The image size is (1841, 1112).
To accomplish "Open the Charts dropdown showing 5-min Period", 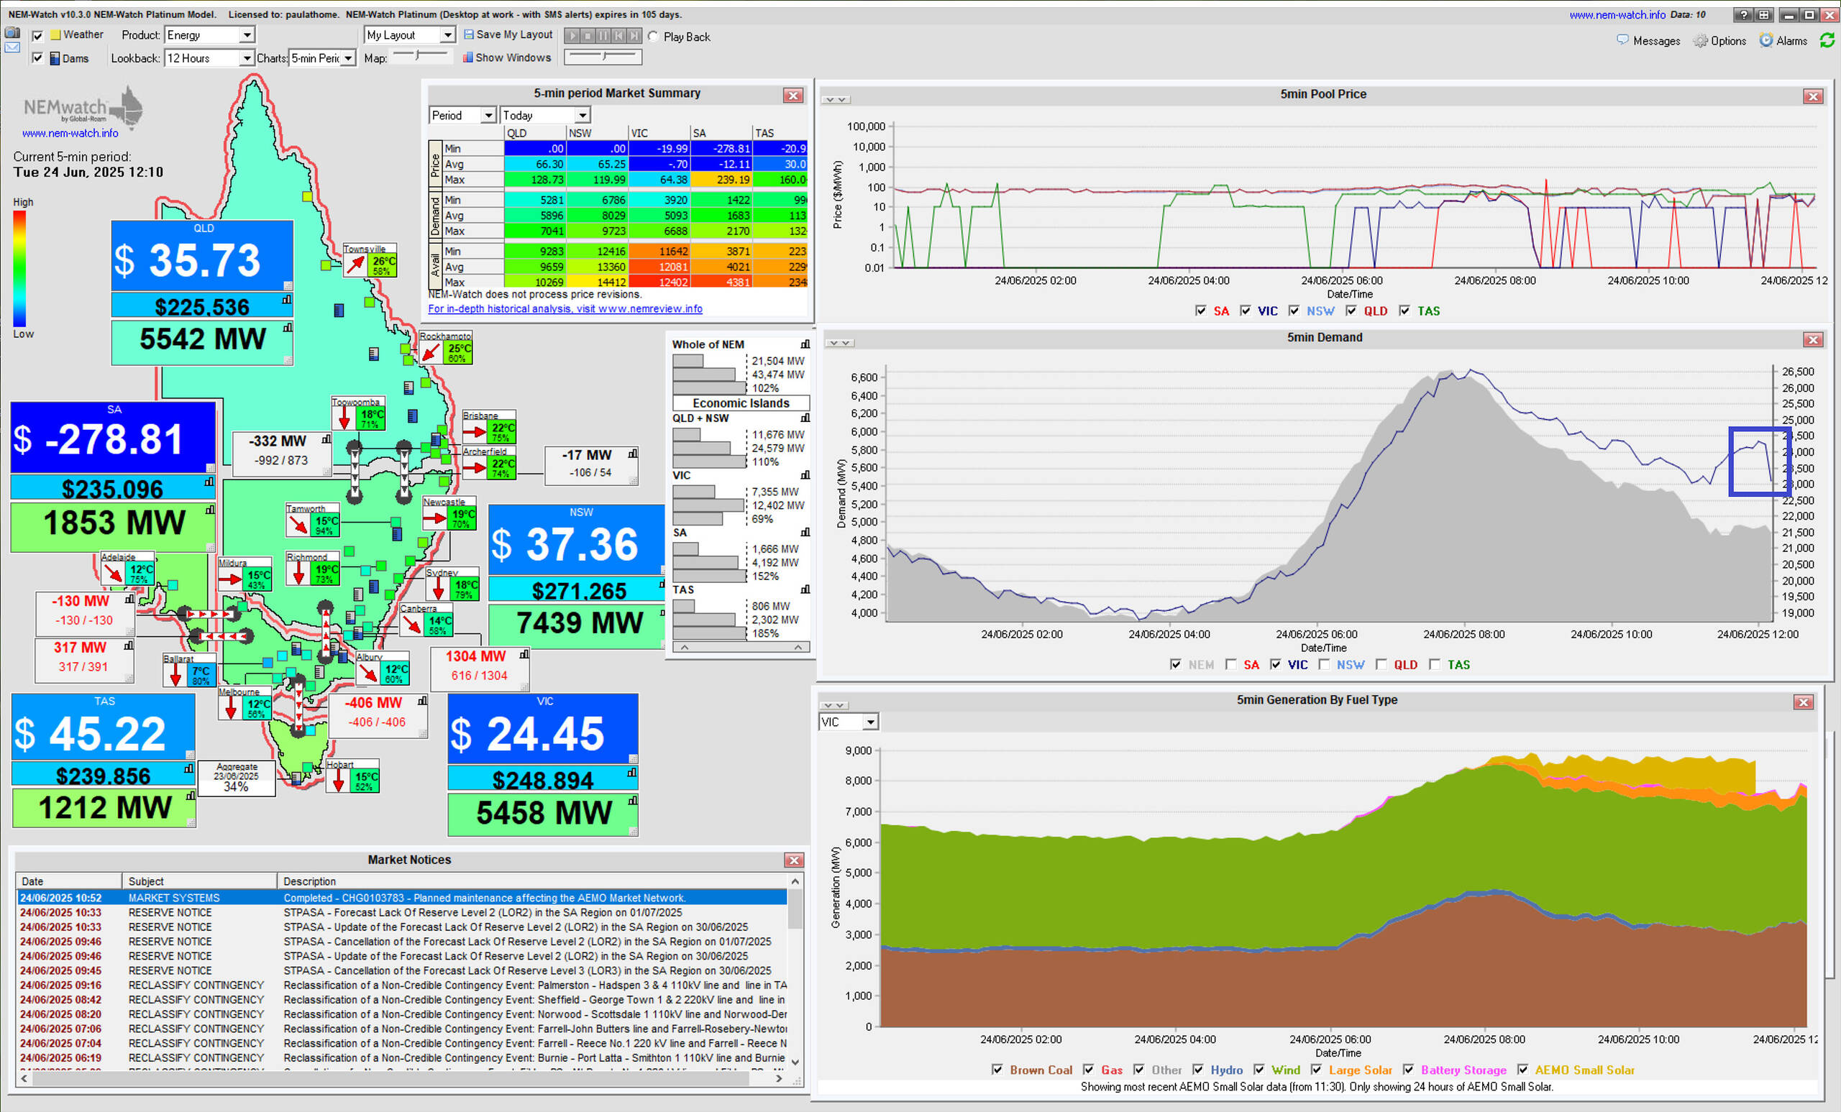I will (x=322, y=58).
